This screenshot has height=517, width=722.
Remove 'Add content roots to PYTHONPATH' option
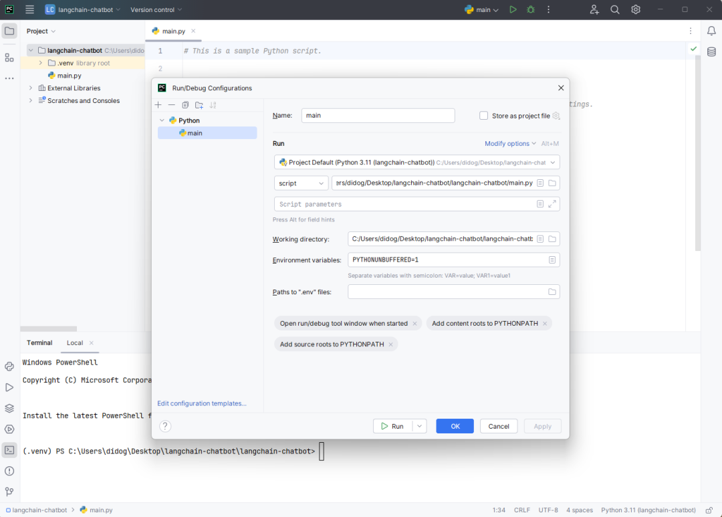pyautogui.click(x=545, y=324)
